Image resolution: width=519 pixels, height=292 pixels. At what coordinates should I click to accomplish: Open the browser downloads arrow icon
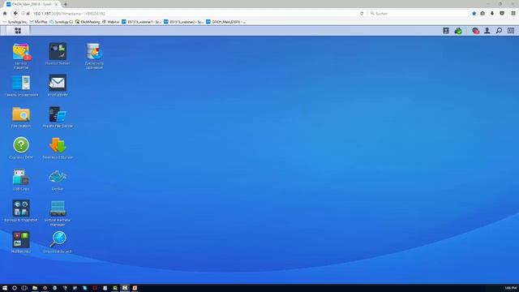click(492, 13)
